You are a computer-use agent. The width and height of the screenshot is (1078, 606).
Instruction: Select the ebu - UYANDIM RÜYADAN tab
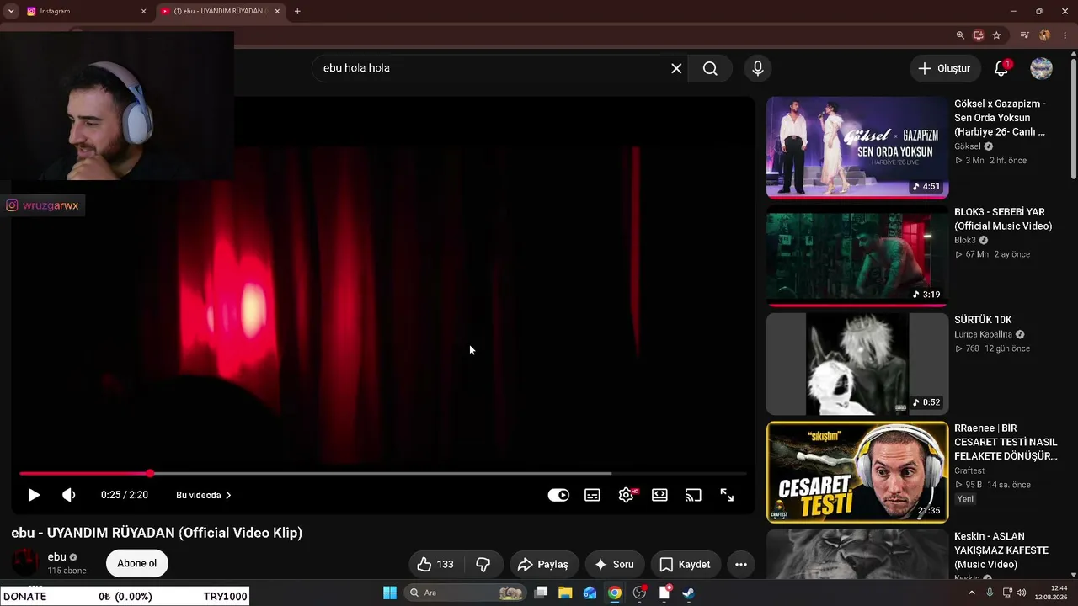[219, 12]
